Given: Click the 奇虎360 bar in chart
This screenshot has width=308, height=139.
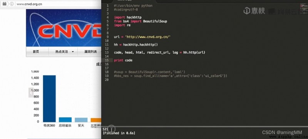Looking at the screenshot, I should tap(49, 98).
